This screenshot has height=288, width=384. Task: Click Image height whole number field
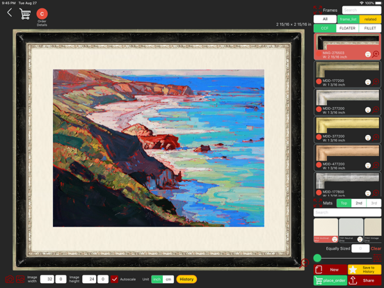(89, 279)
